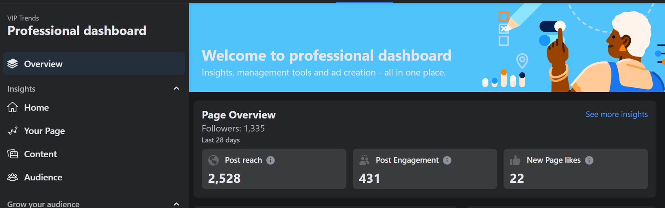Click the Followers: 1,335 text
The width and height of the screenshot is (665, 208).
click(x=233, y=128)
